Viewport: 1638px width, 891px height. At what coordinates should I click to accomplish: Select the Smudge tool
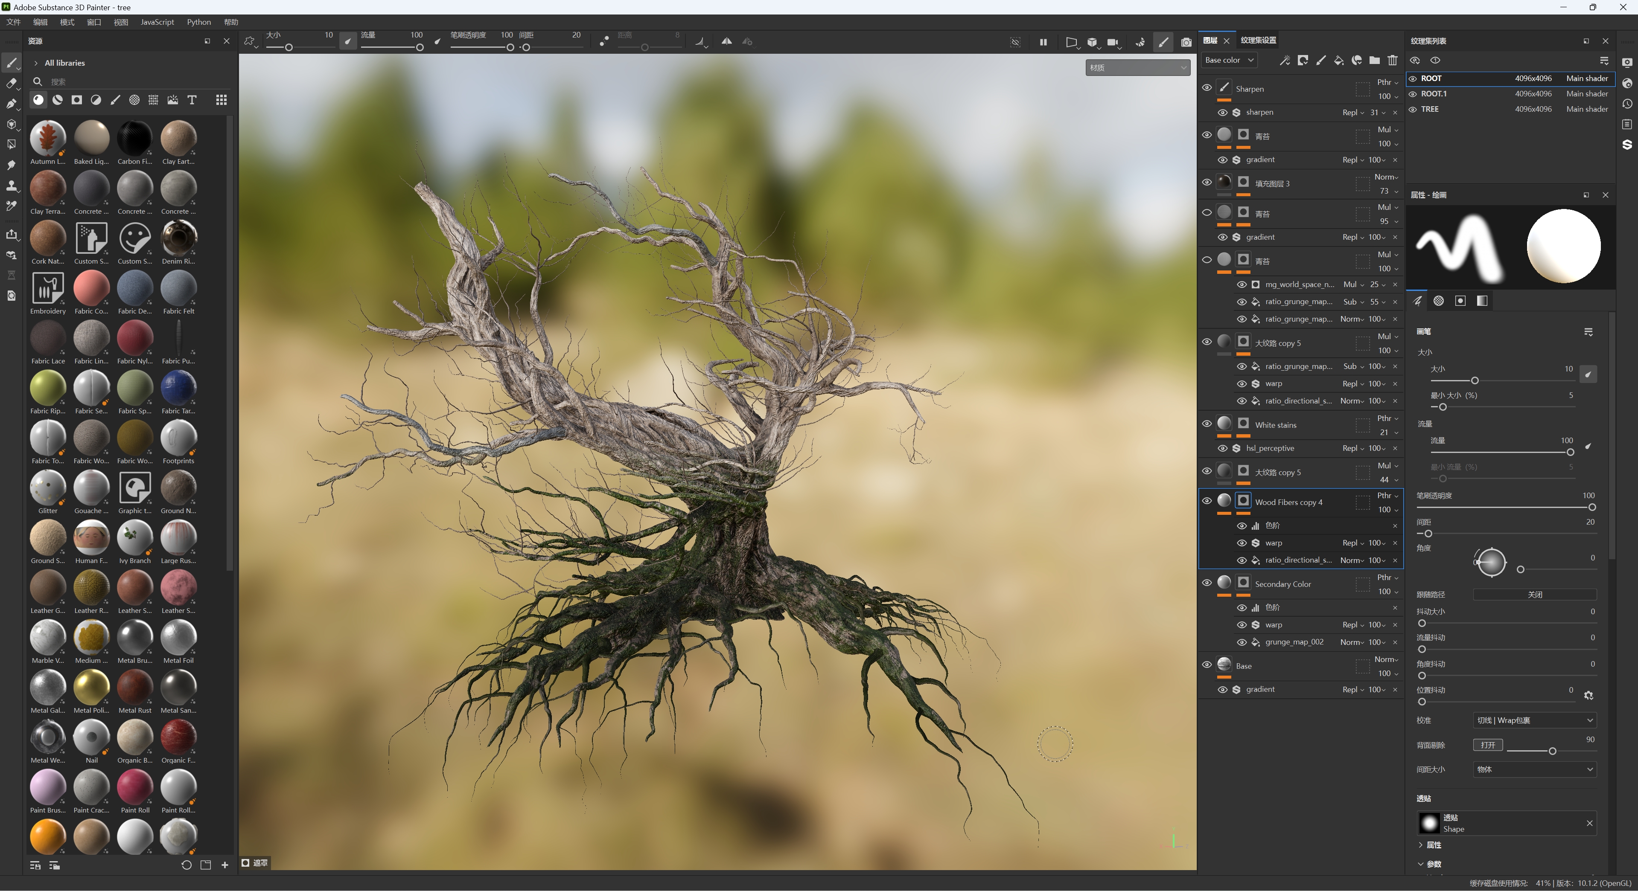point(11,165)
